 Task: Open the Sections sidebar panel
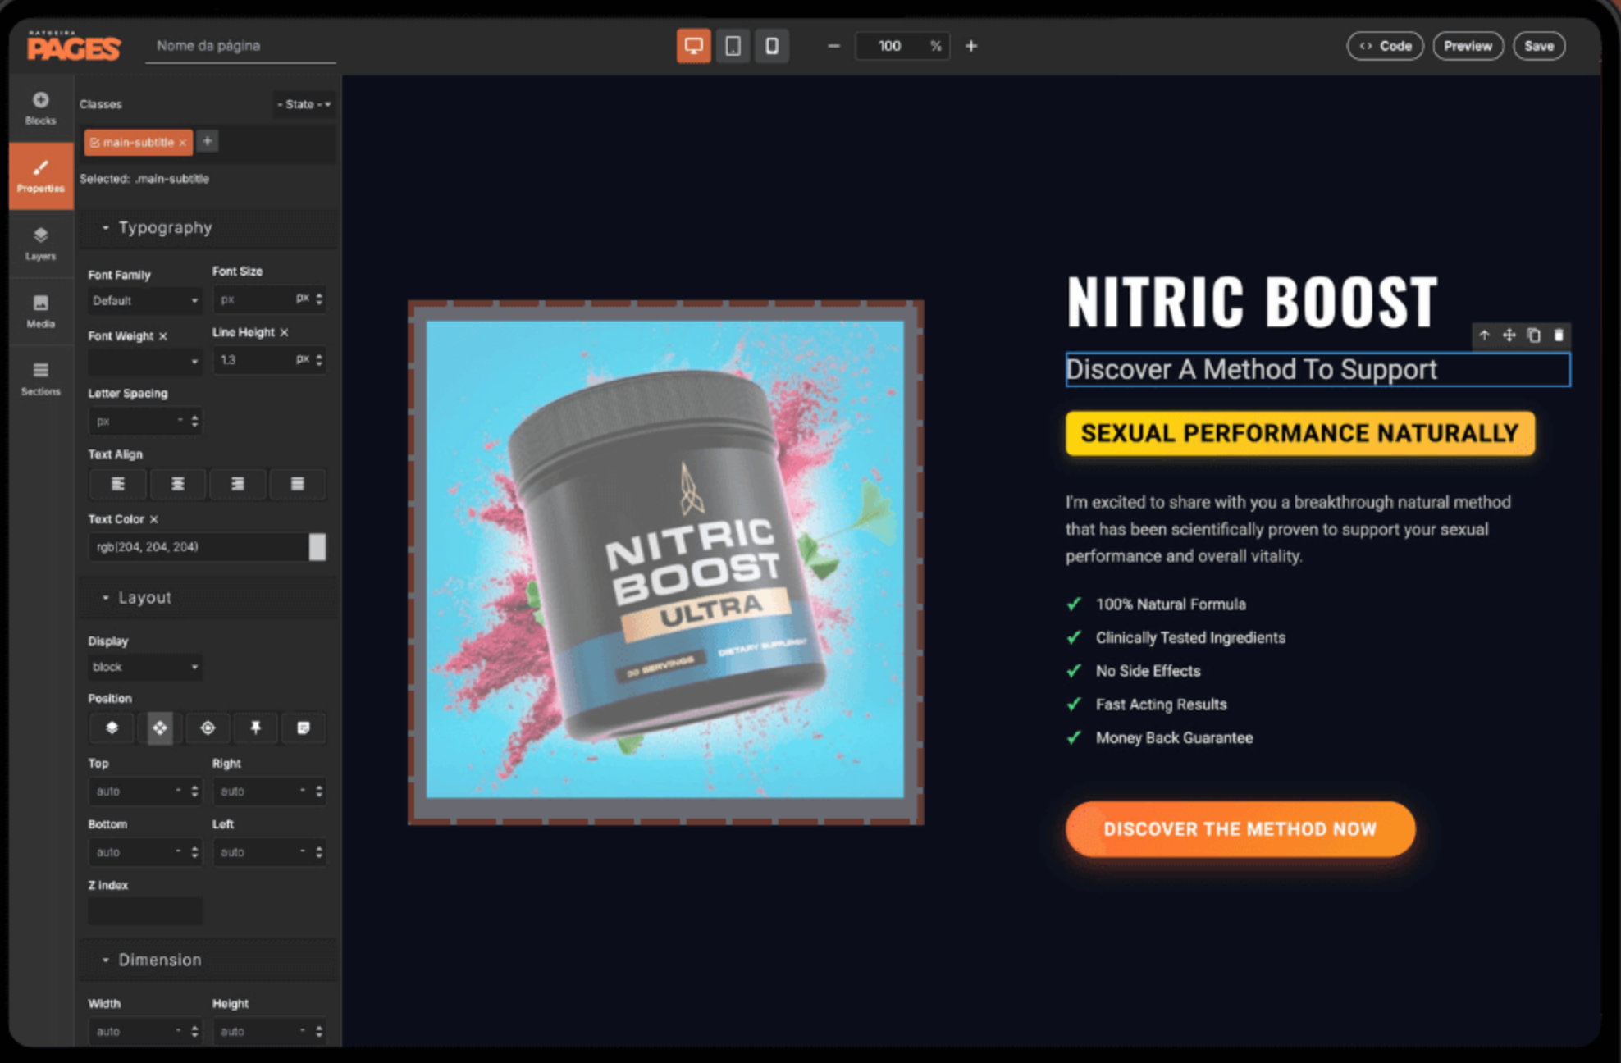click(40, 378)
